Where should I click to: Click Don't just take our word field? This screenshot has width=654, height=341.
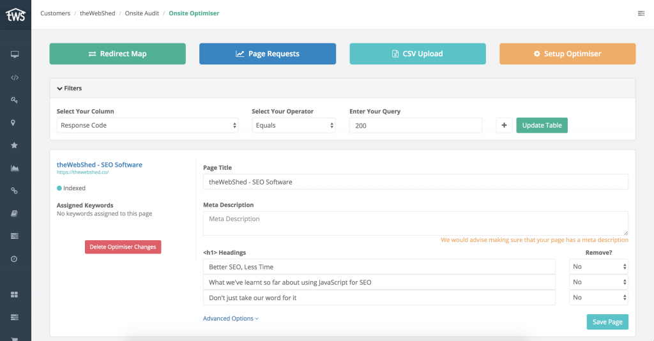pos(379,298)
